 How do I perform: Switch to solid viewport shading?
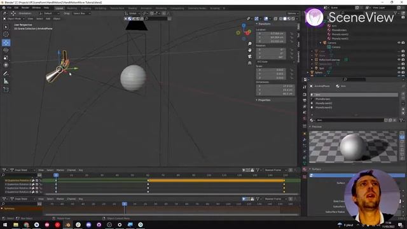click(x=285, y=18)
